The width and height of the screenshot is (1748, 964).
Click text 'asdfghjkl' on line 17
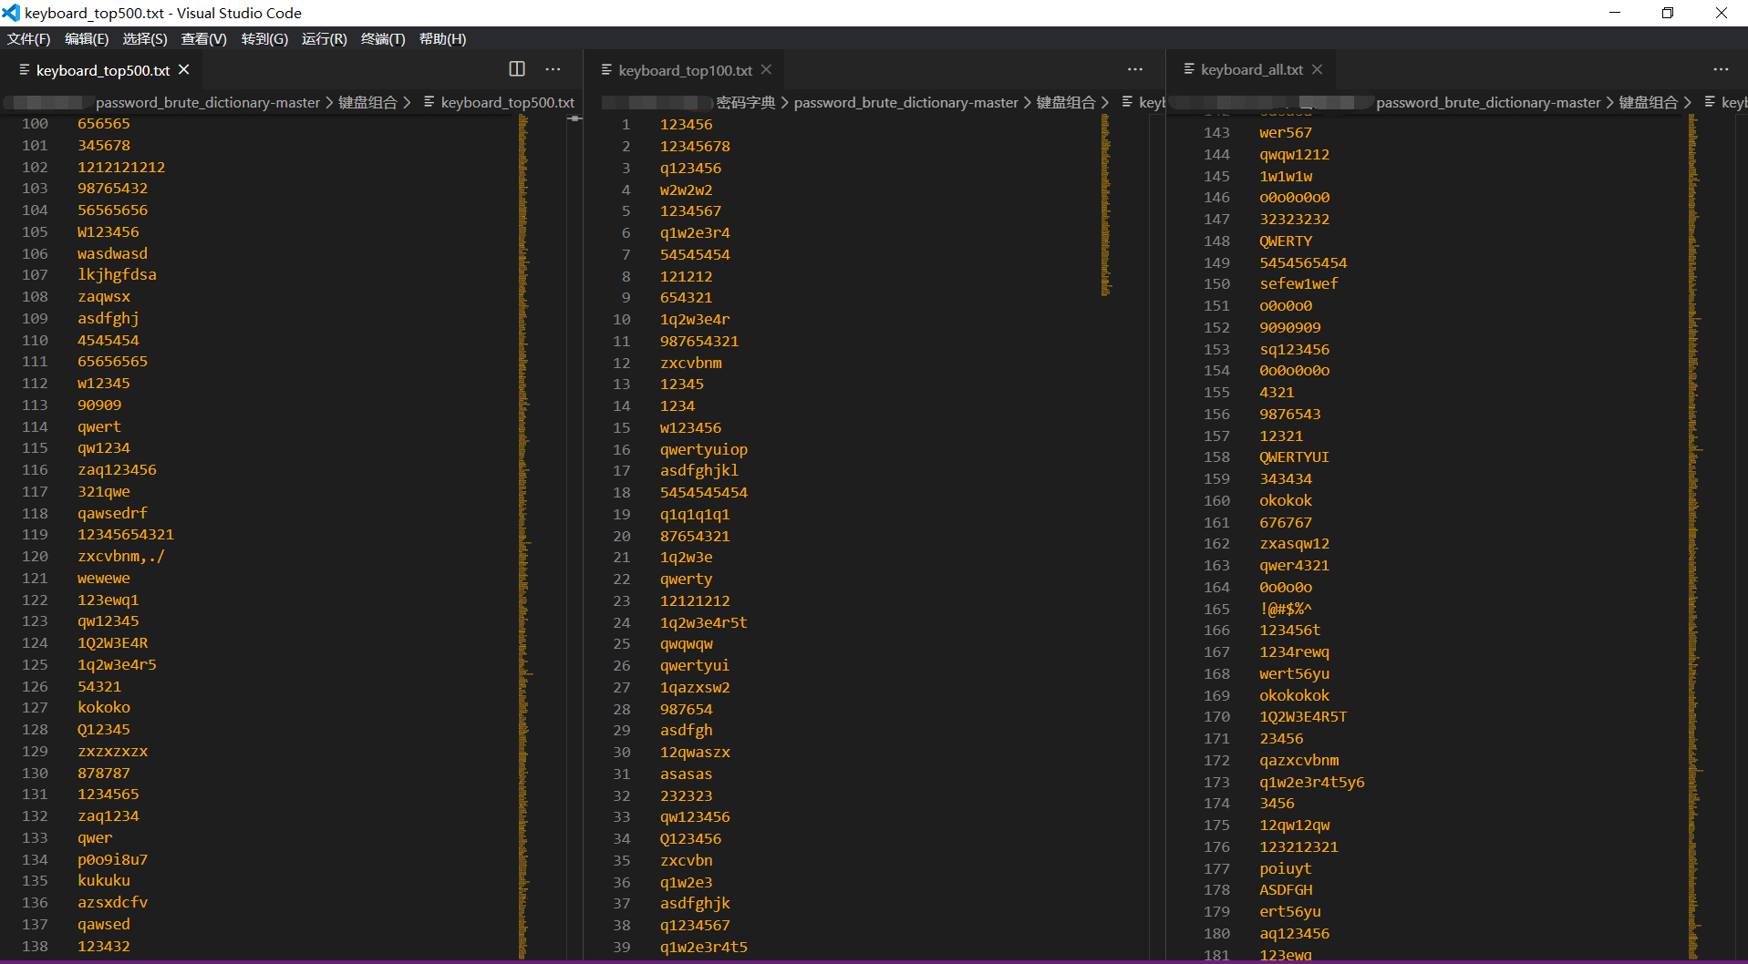[x=699, y=471]
